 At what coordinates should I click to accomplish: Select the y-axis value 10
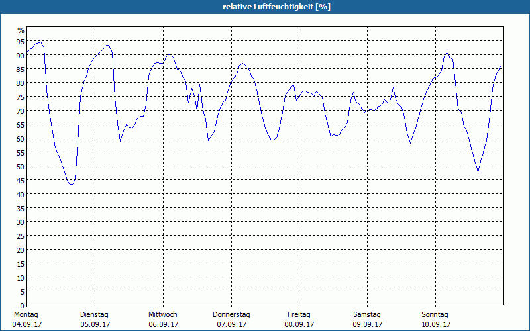pos(21,277)
